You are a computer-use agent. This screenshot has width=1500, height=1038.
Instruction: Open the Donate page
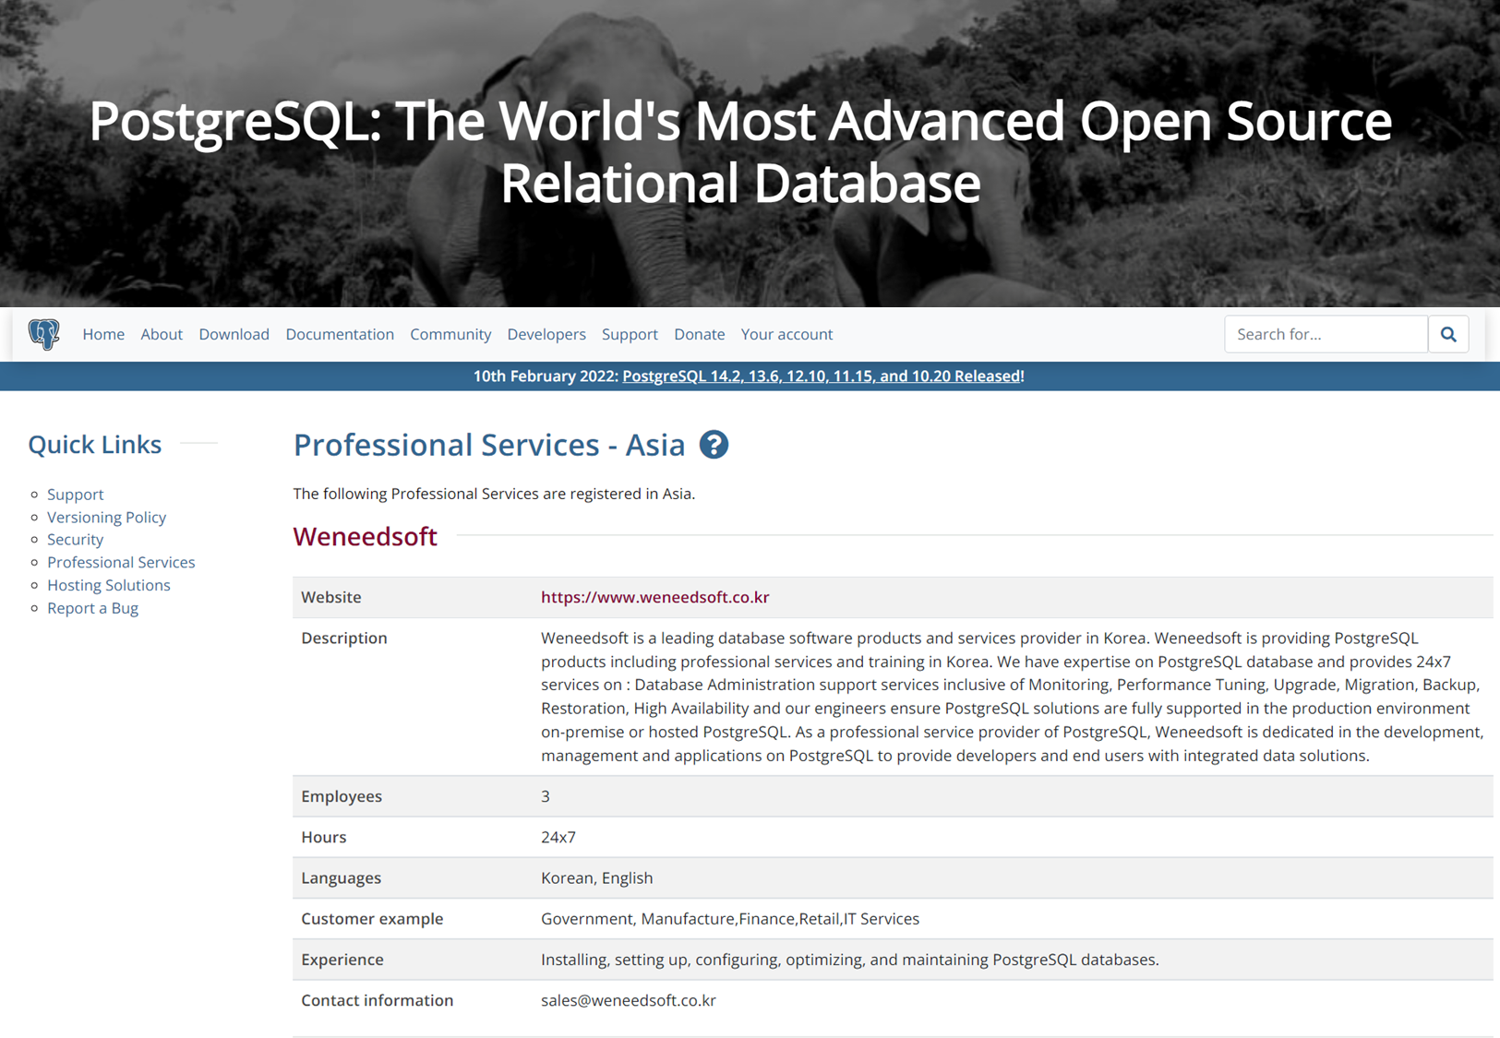coord(699,334)
